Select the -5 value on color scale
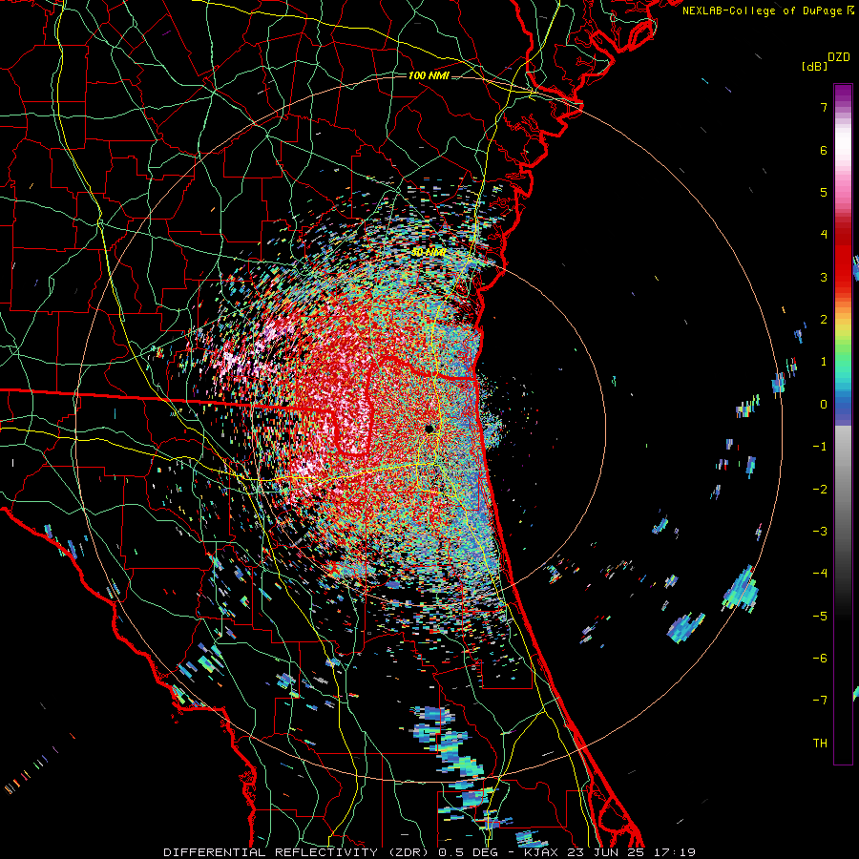This screenshot has height=859, width=859. click(820, 617)
